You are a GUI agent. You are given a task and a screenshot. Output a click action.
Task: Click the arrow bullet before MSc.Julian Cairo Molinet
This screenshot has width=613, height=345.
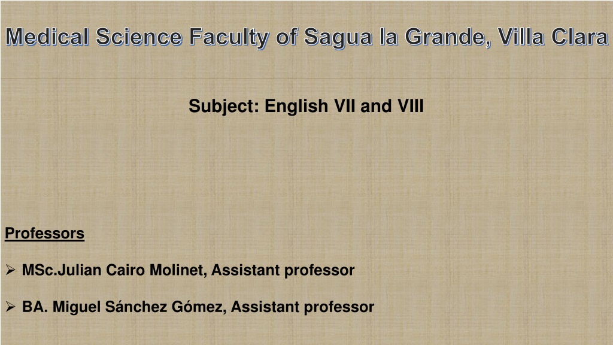(x=11, y=270)
